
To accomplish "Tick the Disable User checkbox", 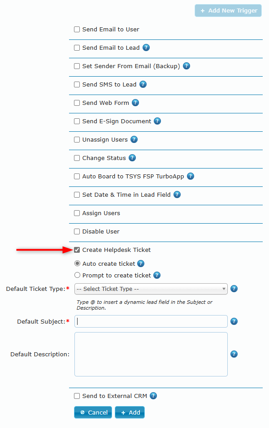I will [77, 232].
